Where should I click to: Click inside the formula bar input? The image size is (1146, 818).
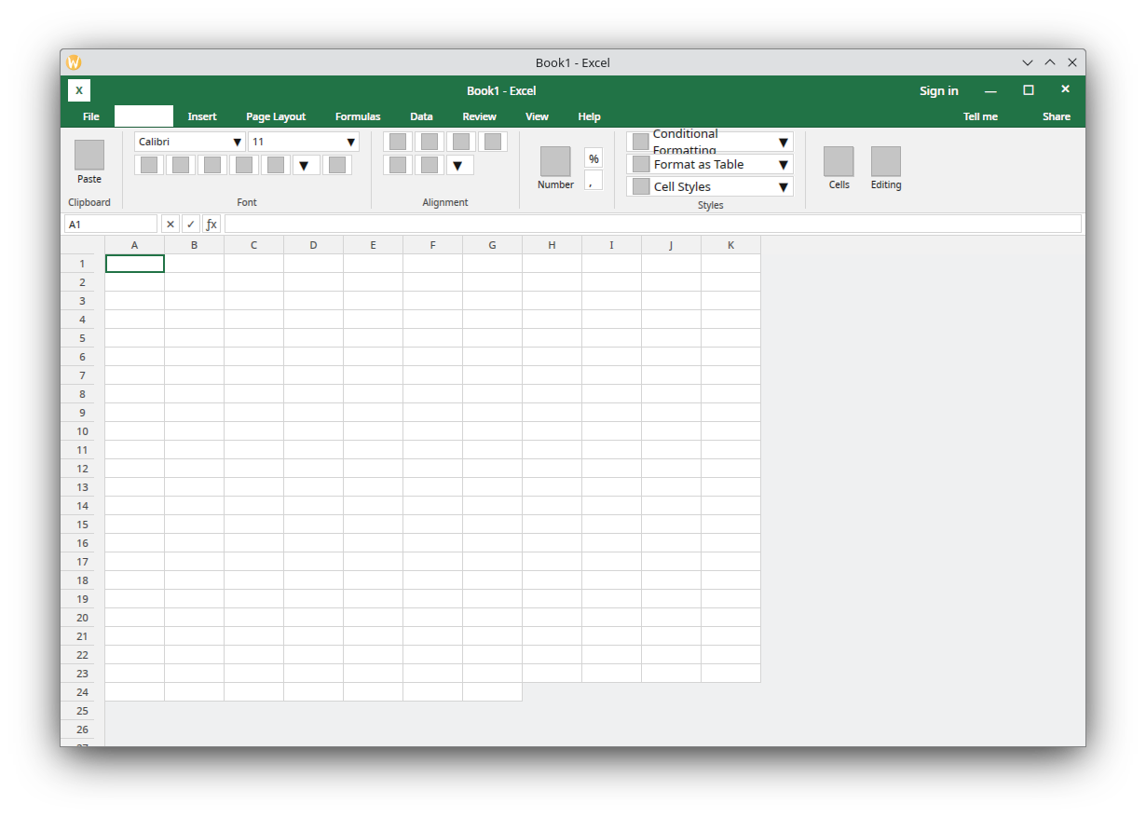click(653, 225)
